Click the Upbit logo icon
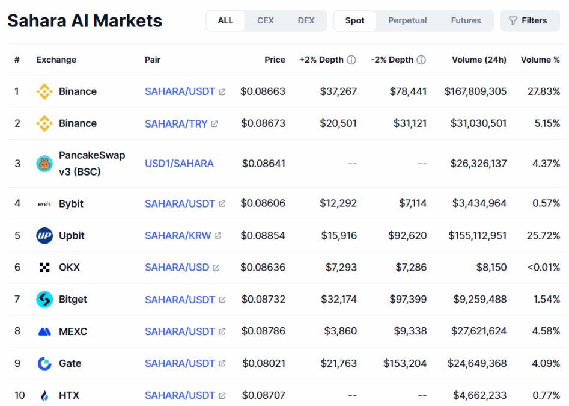 point(44,236)
